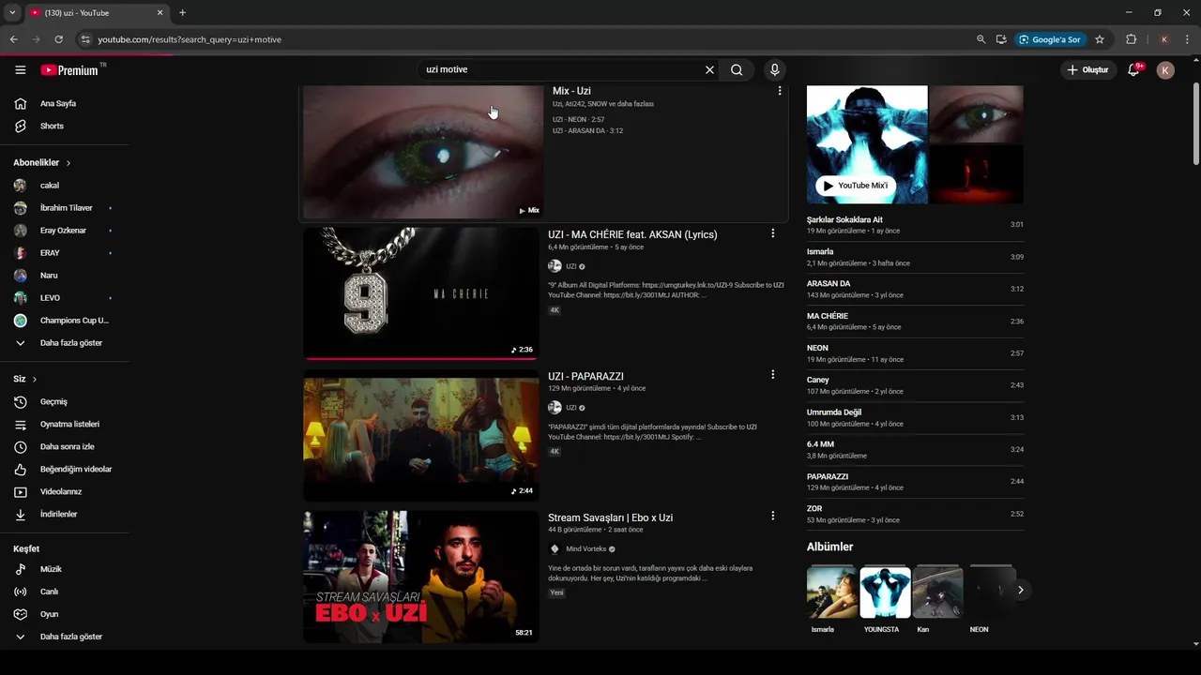Open the hamburger guide menu
The height and width of the screenshot is (675, 1201).
click(21, 69)
